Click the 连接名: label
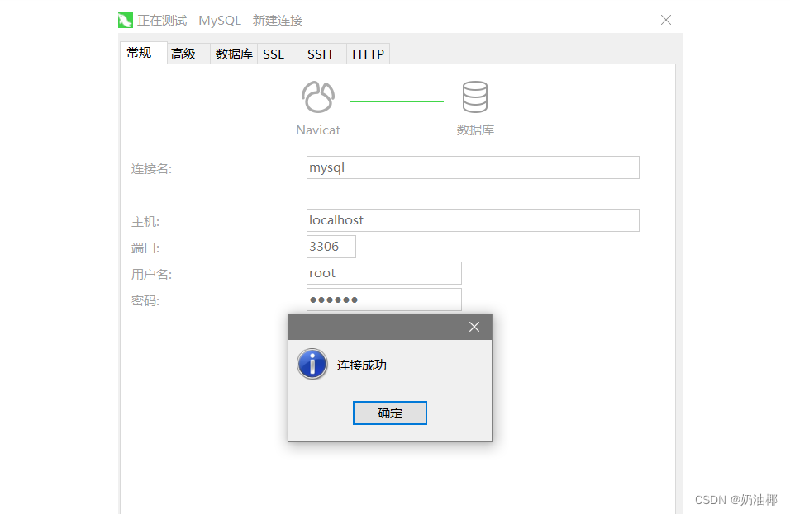 [151, 169]
